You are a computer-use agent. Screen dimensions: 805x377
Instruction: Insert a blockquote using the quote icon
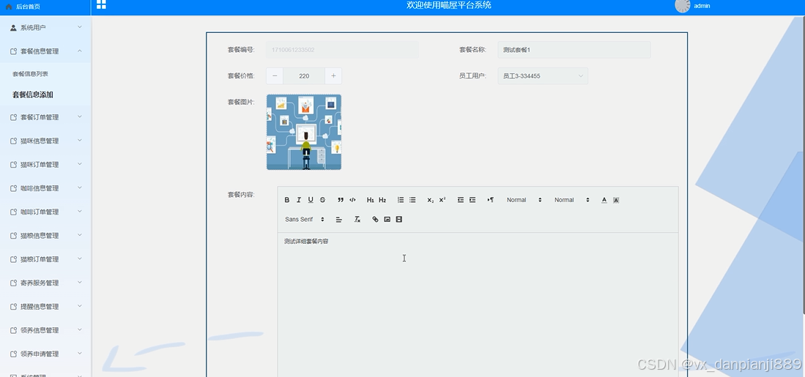[x=341, y=200]
